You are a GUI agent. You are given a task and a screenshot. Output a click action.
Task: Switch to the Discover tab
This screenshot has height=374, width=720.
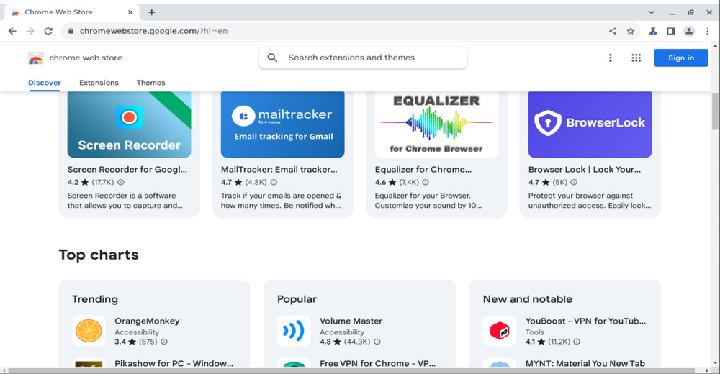tap(45, 83)
